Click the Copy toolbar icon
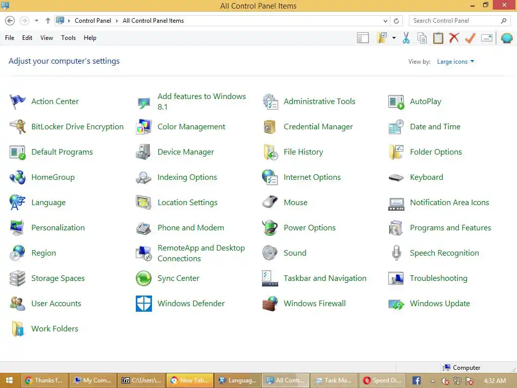Viewport: 517px width, 388px height. pos(422,38)
